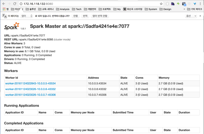Open the source language dropdown showing 영어
The image size is (204, 134).
tap(27, 16)
